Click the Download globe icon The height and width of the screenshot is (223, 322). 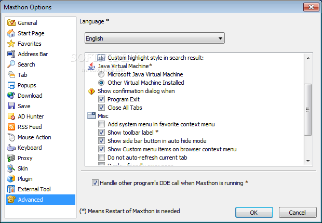(x=11, y=95)
